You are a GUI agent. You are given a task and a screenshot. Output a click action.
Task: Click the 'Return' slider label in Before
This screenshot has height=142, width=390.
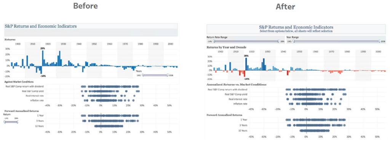7,115
